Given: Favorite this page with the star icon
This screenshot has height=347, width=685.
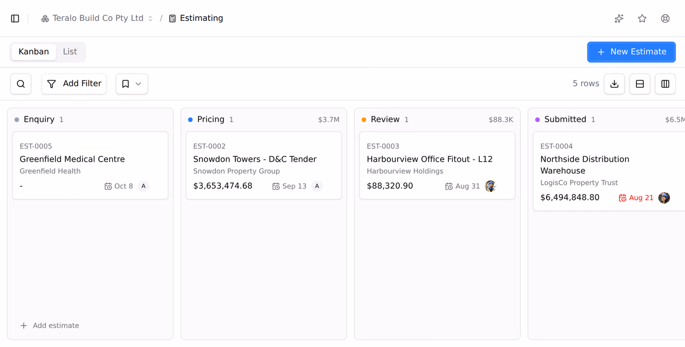Looking at the screenshot, I should 642,18.
